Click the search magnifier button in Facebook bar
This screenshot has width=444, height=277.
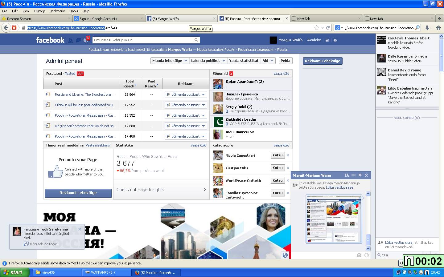tap(196, 40)
